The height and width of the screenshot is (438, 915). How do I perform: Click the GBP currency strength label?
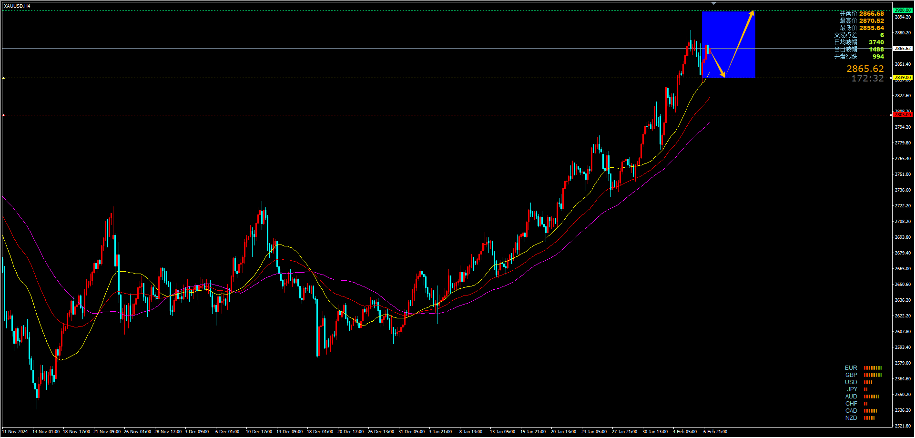(x=851, y=375)
